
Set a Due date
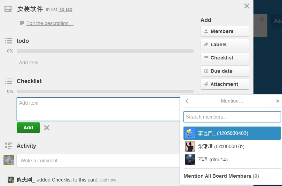pos(225,71)
